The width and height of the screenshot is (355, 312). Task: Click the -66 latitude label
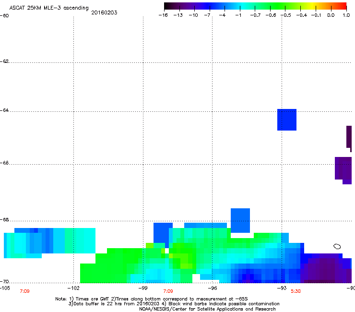coord(4,163)
